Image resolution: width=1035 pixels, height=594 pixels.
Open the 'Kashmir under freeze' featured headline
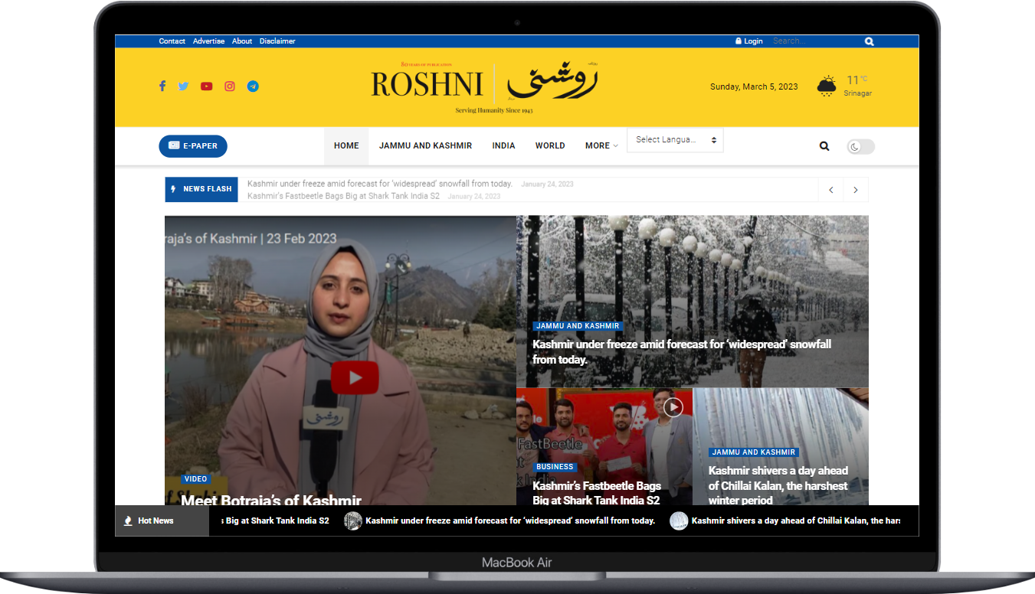pyautogui.click(x=682, y=352)
